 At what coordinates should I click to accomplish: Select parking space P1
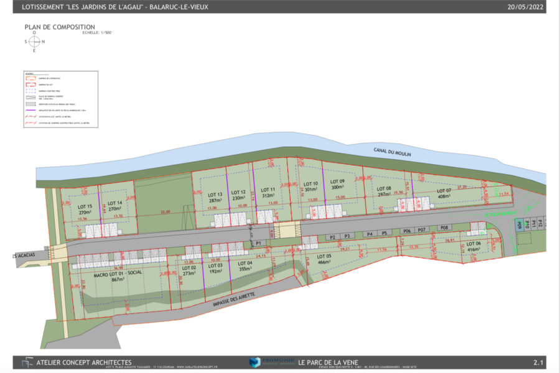[259, 243]
